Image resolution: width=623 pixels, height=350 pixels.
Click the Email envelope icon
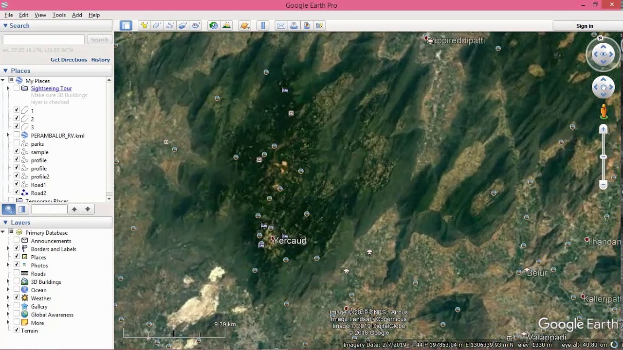(x=281, y=26)
